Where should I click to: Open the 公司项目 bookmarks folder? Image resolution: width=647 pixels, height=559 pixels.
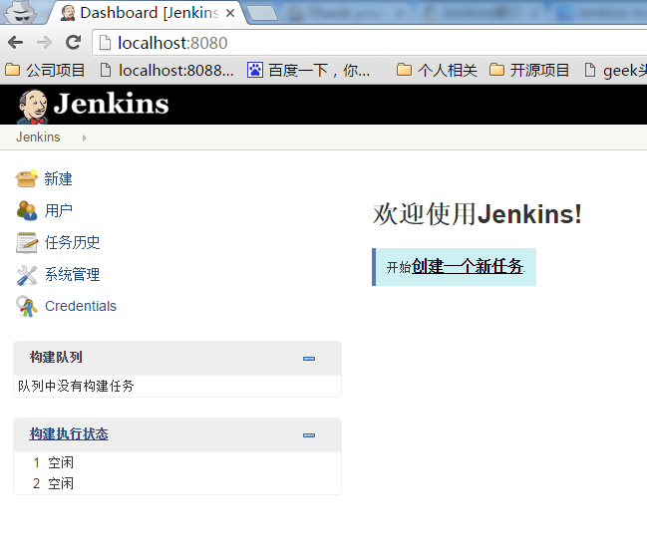click(x=45, y=70)
